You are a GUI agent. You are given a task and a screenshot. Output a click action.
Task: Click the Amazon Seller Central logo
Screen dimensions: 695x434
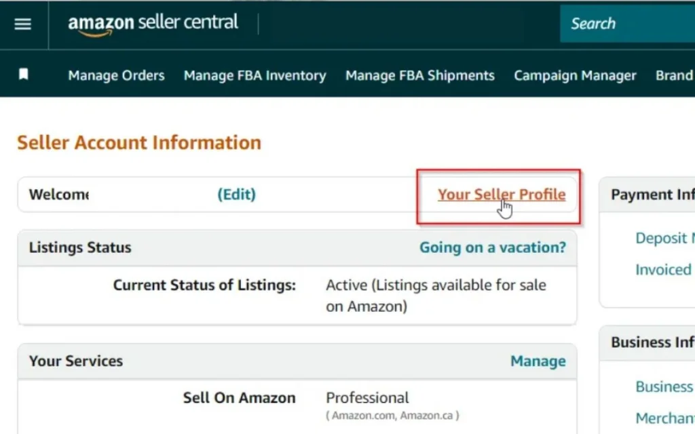pos(153,22)
